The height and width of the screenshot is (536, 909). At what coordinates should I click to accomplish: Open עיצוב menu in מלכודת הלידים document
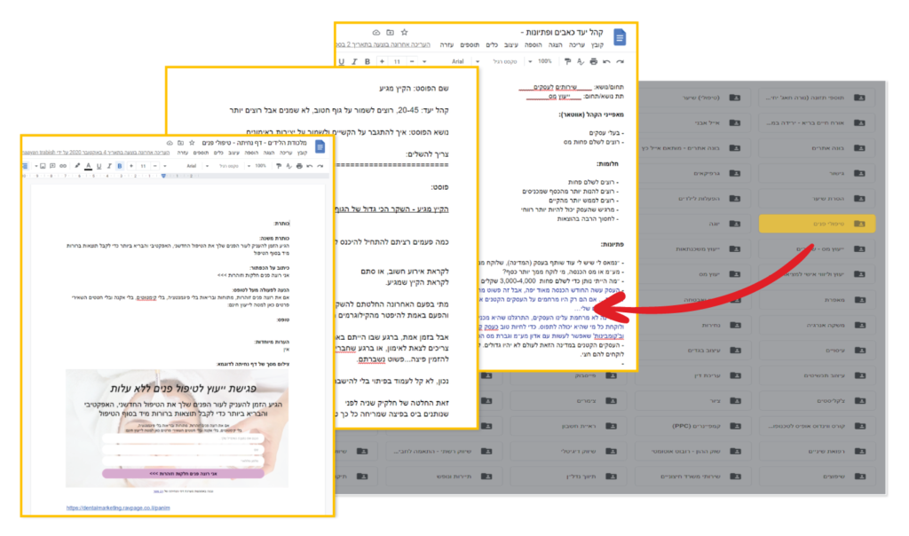[x=233, y=153]
